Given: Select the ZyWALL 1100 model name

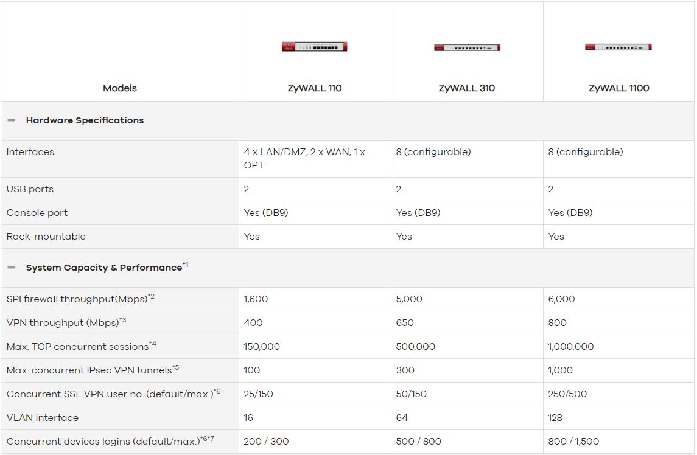Looking at the screenshot, I should click(618, 88).
